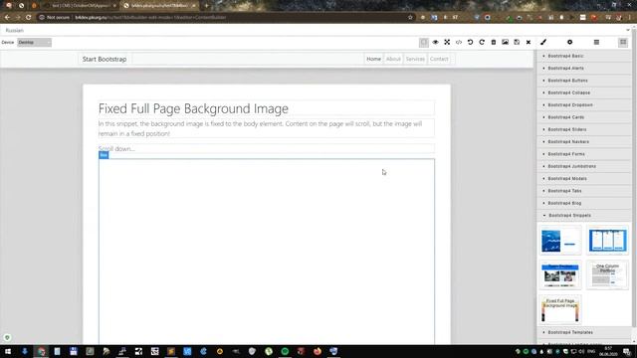Expand the Bootstrap4 Alerts category
The height and width of the screenshot is (358, 637).
tap(584, 69)
